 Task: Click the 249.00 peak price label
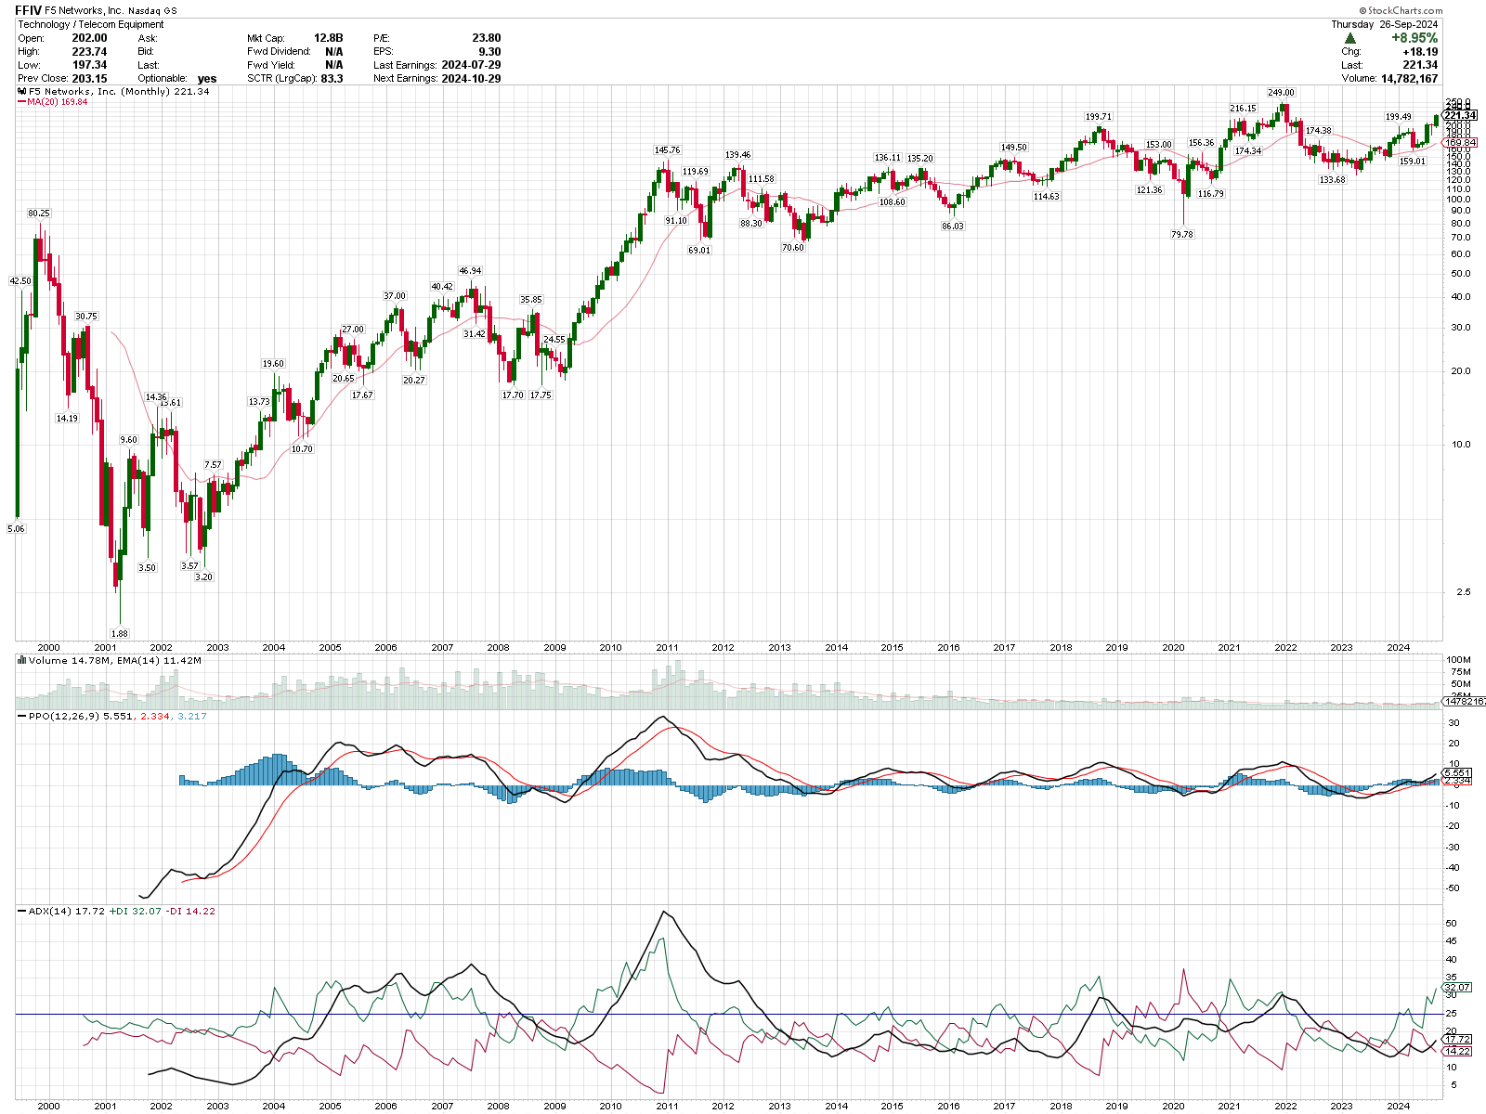click(x=1281, y=93)
